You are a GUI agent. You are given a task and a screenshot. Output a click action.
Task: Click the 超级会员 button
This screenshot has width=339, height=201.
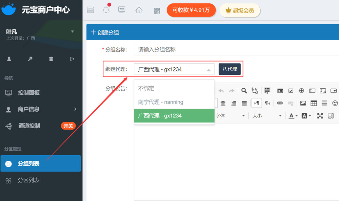point(240,10)
